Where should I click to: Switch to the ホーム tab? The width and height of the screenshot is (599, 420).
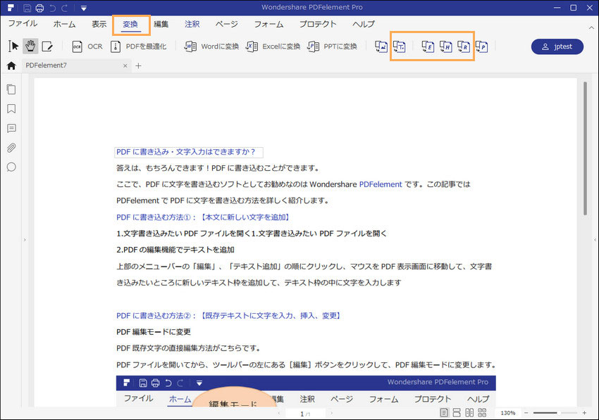coord(65,24)
